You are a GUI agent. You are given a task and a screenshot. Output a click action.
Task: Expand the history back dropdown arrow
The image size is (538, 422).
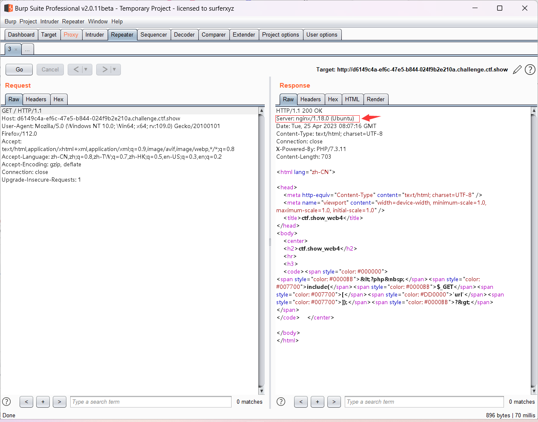(x=86, y=69)
